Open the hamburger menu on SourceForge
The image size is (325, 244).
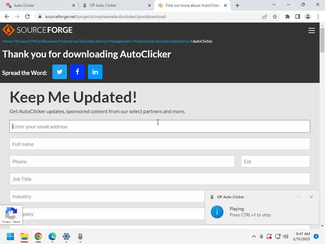point(312,30)
